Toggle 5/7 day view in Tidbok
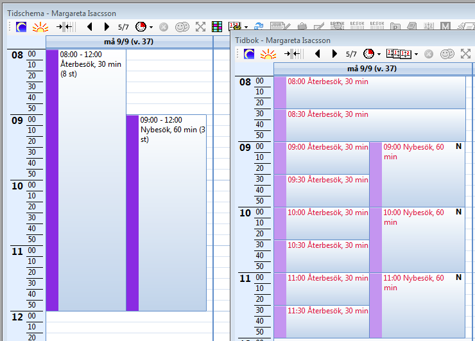475x341 pixels. click(x=351, y=54)
